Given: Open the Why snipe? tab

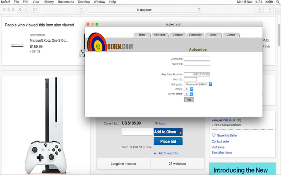Looking at the screenshot, I should click(160, 35).
